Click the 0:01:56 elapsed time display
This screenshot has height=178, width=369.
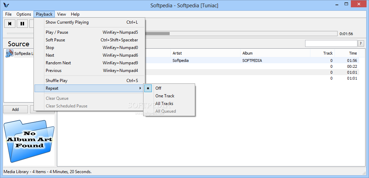pos(346,34)
